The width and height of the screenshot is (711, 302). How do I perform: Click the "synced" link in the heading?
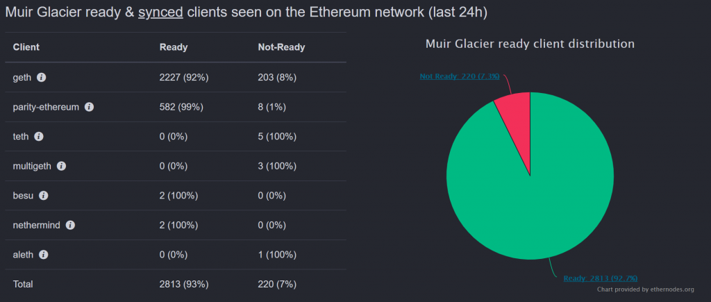(160, 12)
